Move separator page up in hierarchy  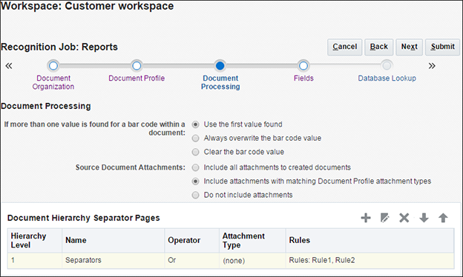coord(443,218)
